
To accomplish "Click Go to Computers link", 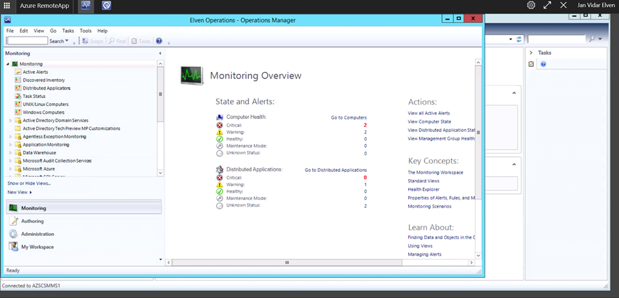I will pos(348,118).
